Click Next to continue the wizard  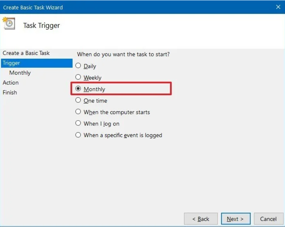point(235,219)
